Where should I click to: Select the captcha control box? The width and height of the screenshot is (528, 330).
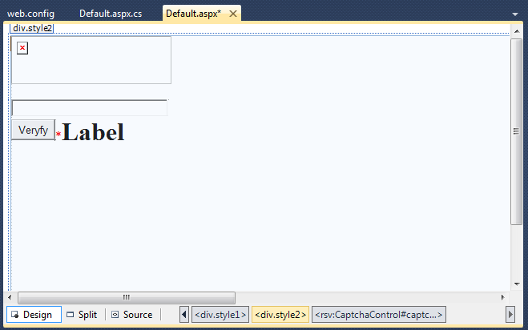point(91,60)
